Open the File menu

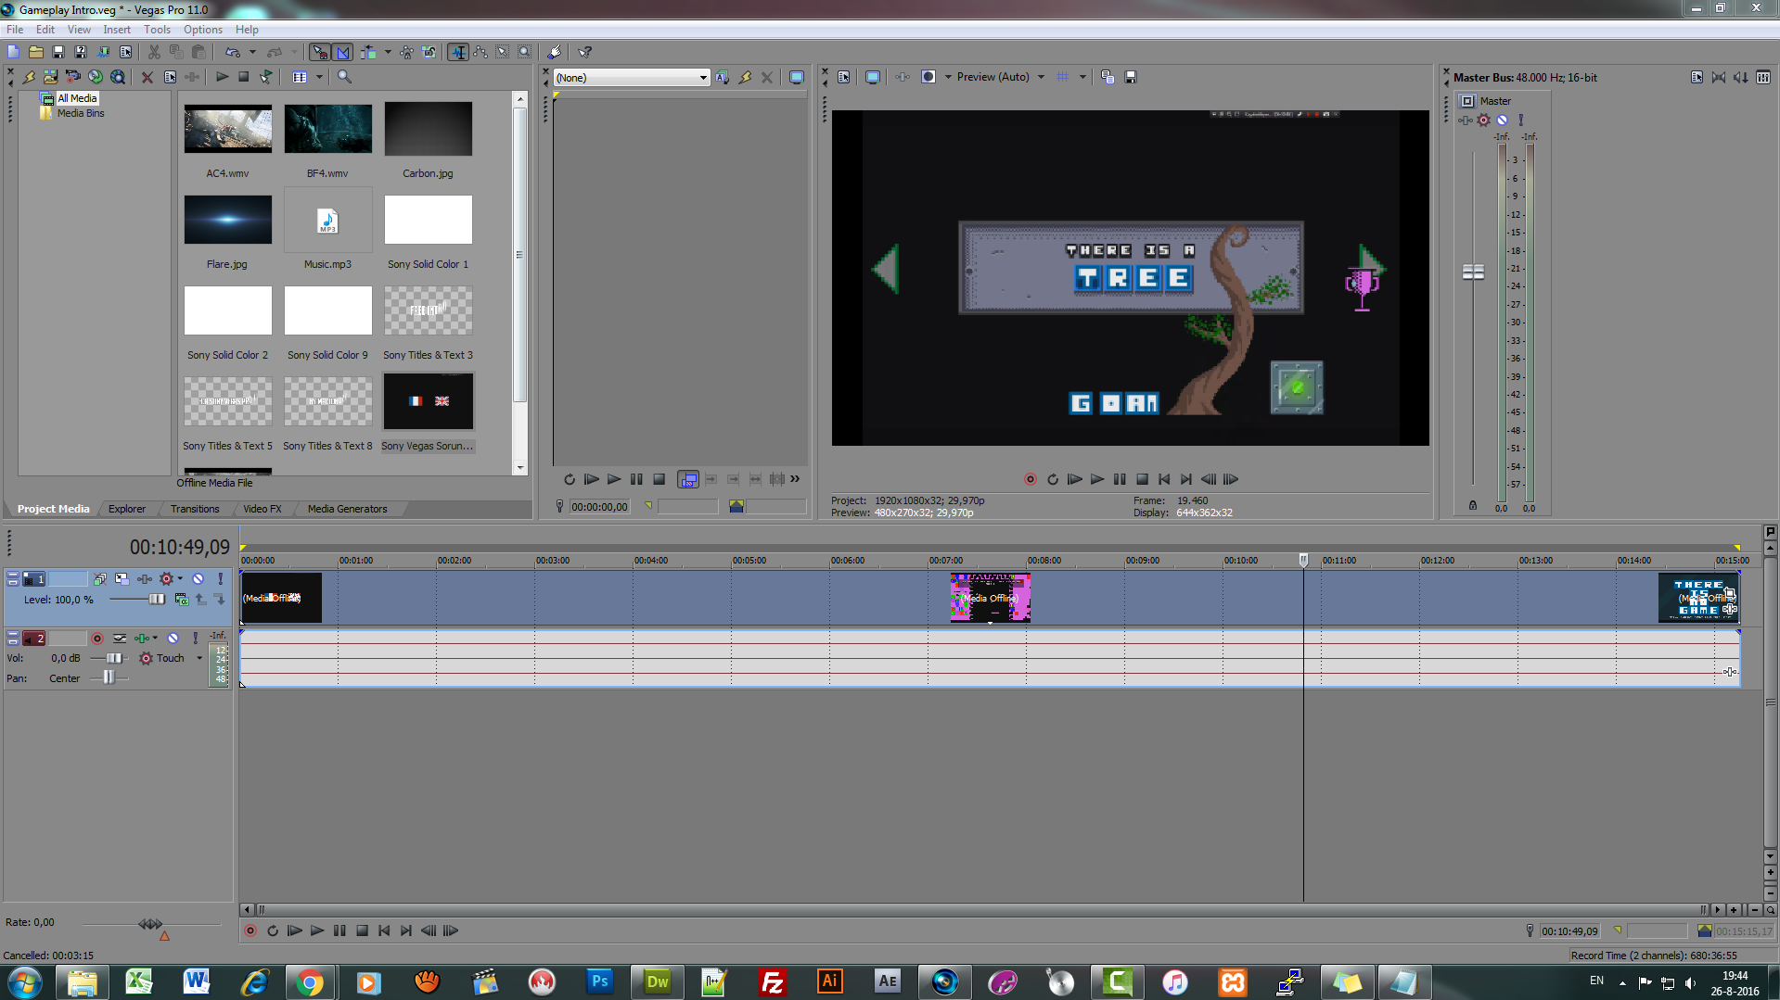point(15,30)
